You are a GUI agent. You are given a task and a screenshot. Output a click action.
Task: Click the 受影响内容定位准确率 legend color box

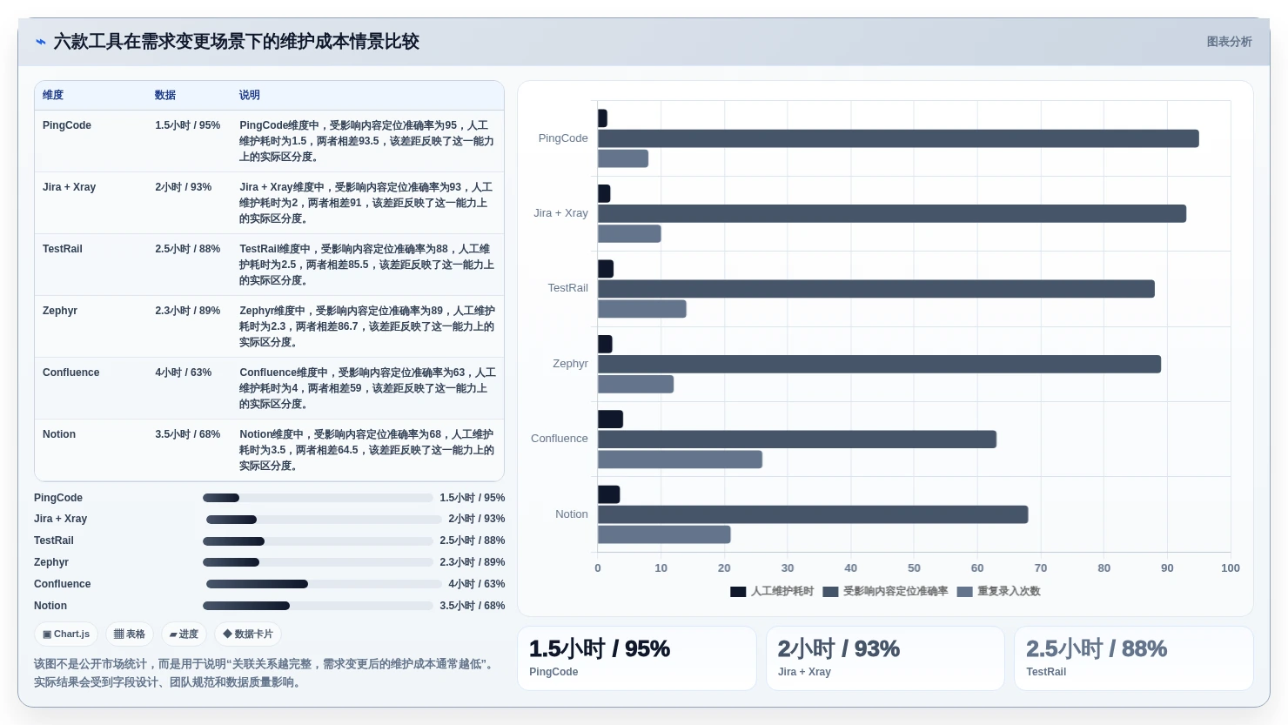click(x=830, y=592)
